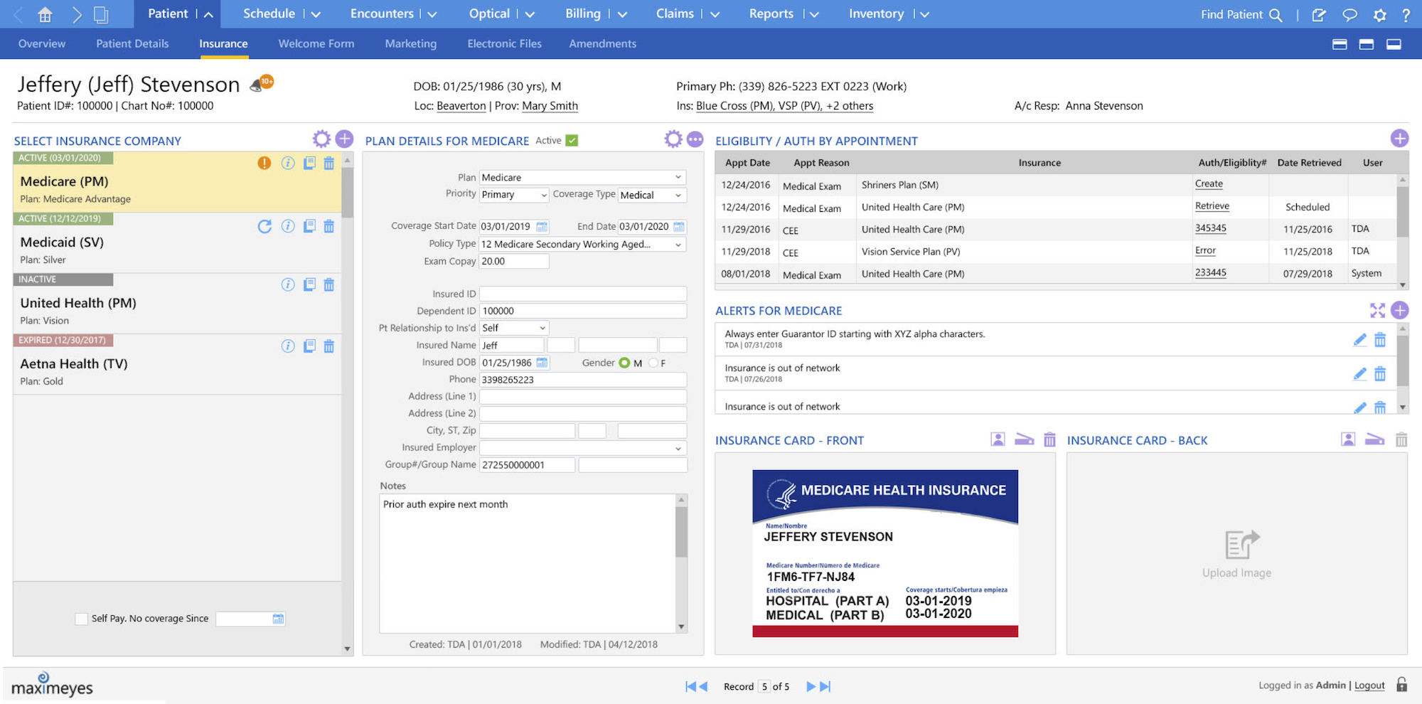Open info icon for Medicaid (SV)

287,226
